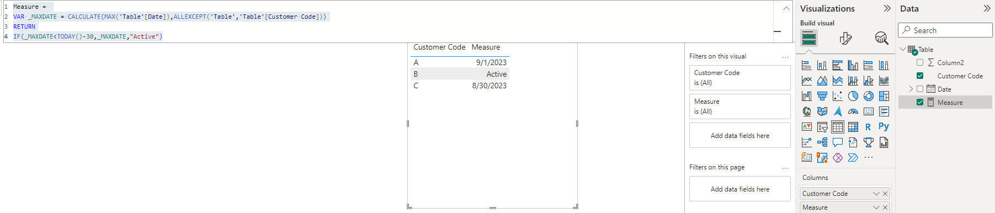This screenshot has height=213, width=995.
Task: Open Customer Code column well dropdown
Action: click(876, 194)
